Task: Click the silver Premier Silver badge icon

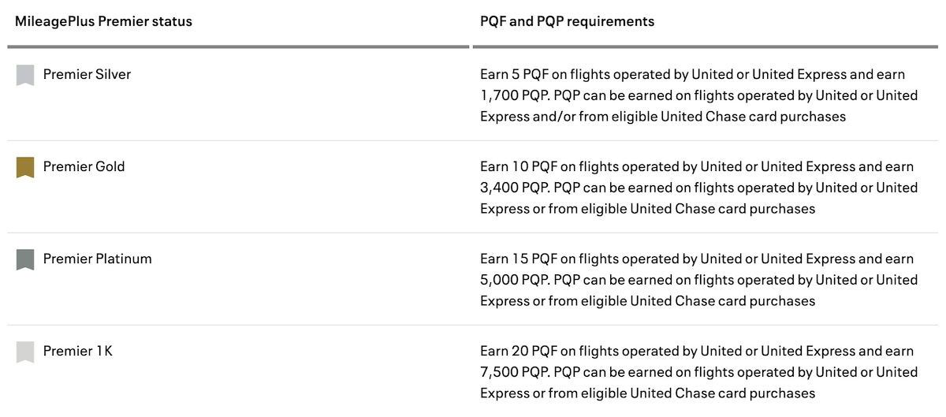Action: click(25, 76)
